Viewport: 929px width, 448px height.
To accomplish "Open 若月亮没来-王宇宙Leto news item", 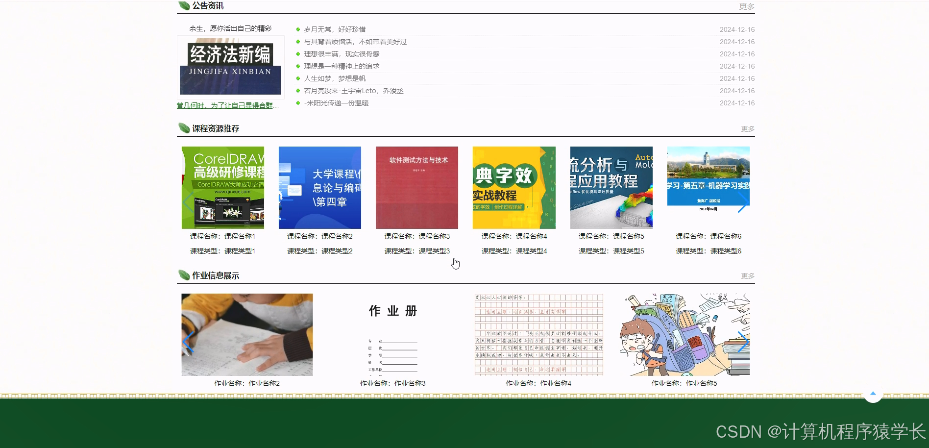I will click(x=355, y=91).
